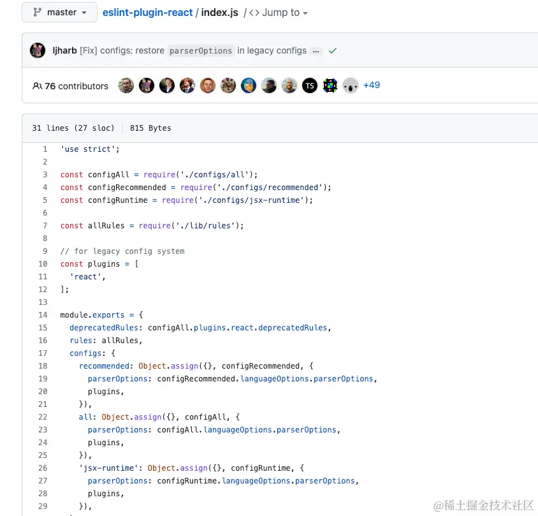Click the deprecatedRules property on line 15
This screenshot has height=516, width=538.
click(x=104, y=328)
